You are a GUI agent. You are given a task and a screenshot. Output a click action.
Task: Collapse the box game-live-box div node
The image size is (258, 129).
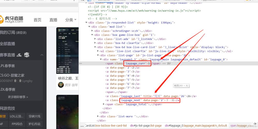(92, 35)
